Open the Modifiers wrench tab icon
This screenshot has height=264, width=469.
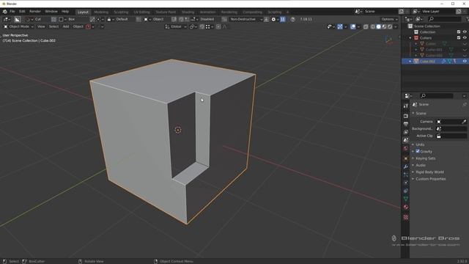pyautogui.click(x=406, y=166)
